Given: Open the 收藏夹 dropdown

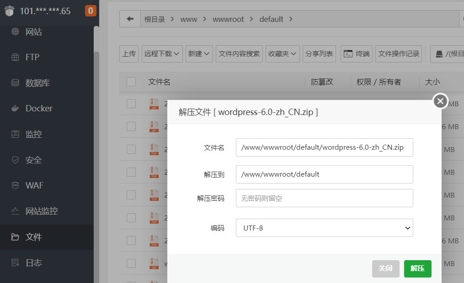Looking at the screenshot, I should tap(283, 54).
